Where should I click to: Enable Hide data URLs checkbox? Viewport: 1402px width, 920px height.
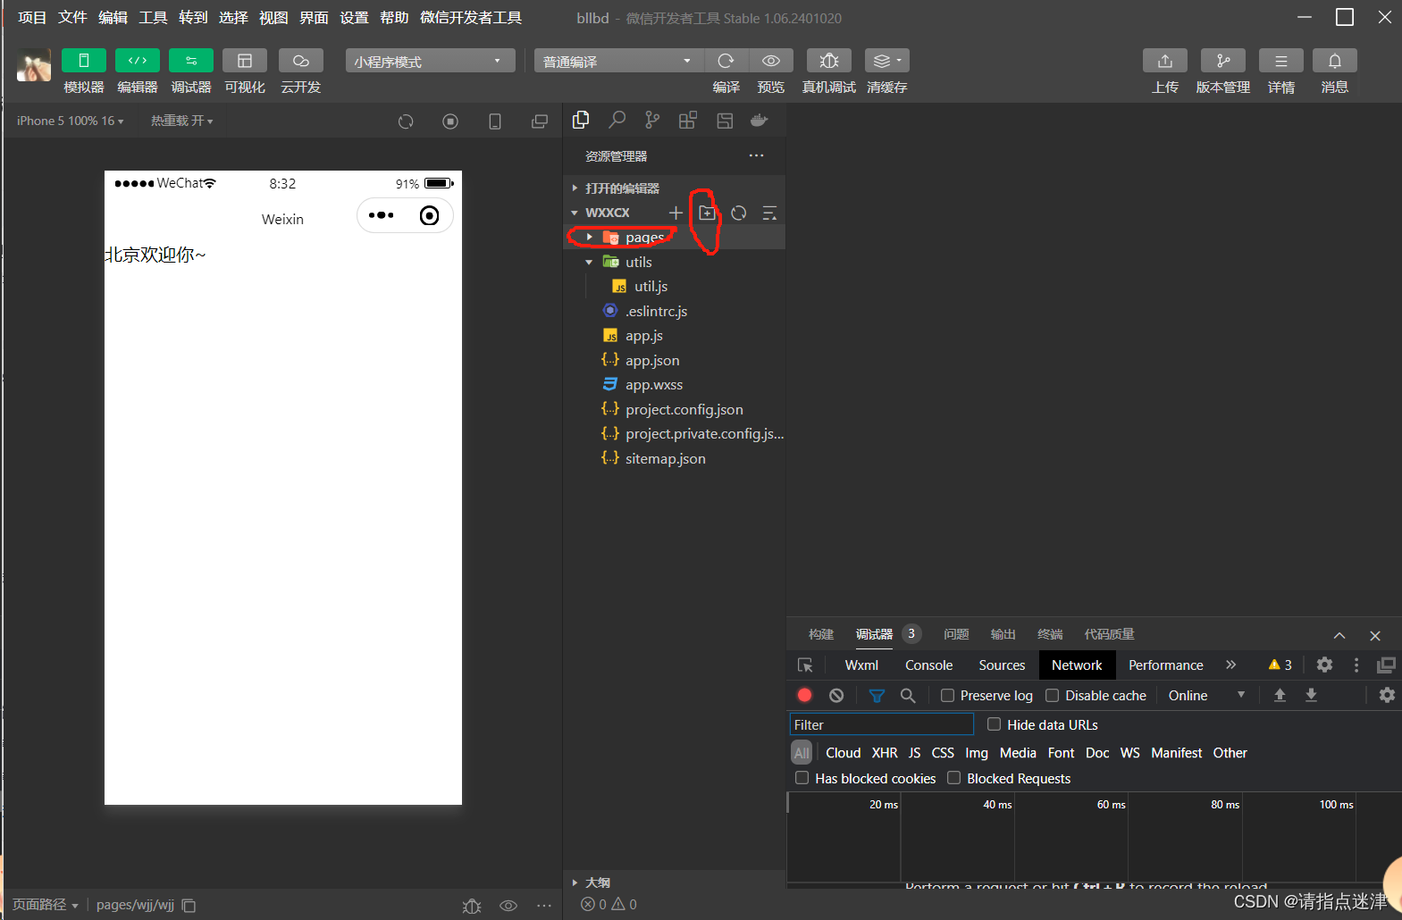click(994, 724)
